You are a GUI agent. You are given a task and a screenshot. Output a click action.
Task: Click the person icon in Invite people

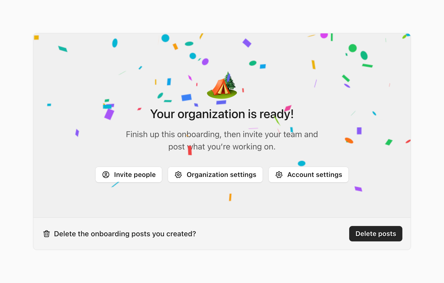106,175
